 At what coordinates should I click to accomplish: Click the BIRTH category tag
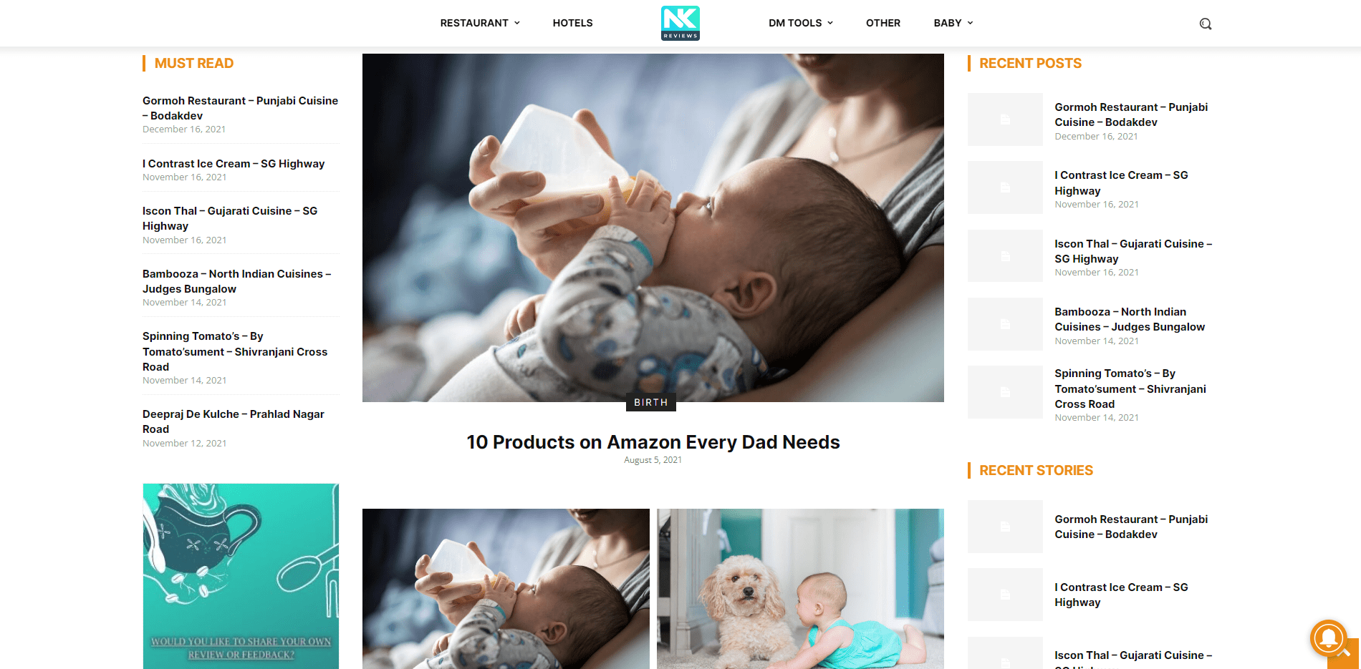tap(651, 403)
